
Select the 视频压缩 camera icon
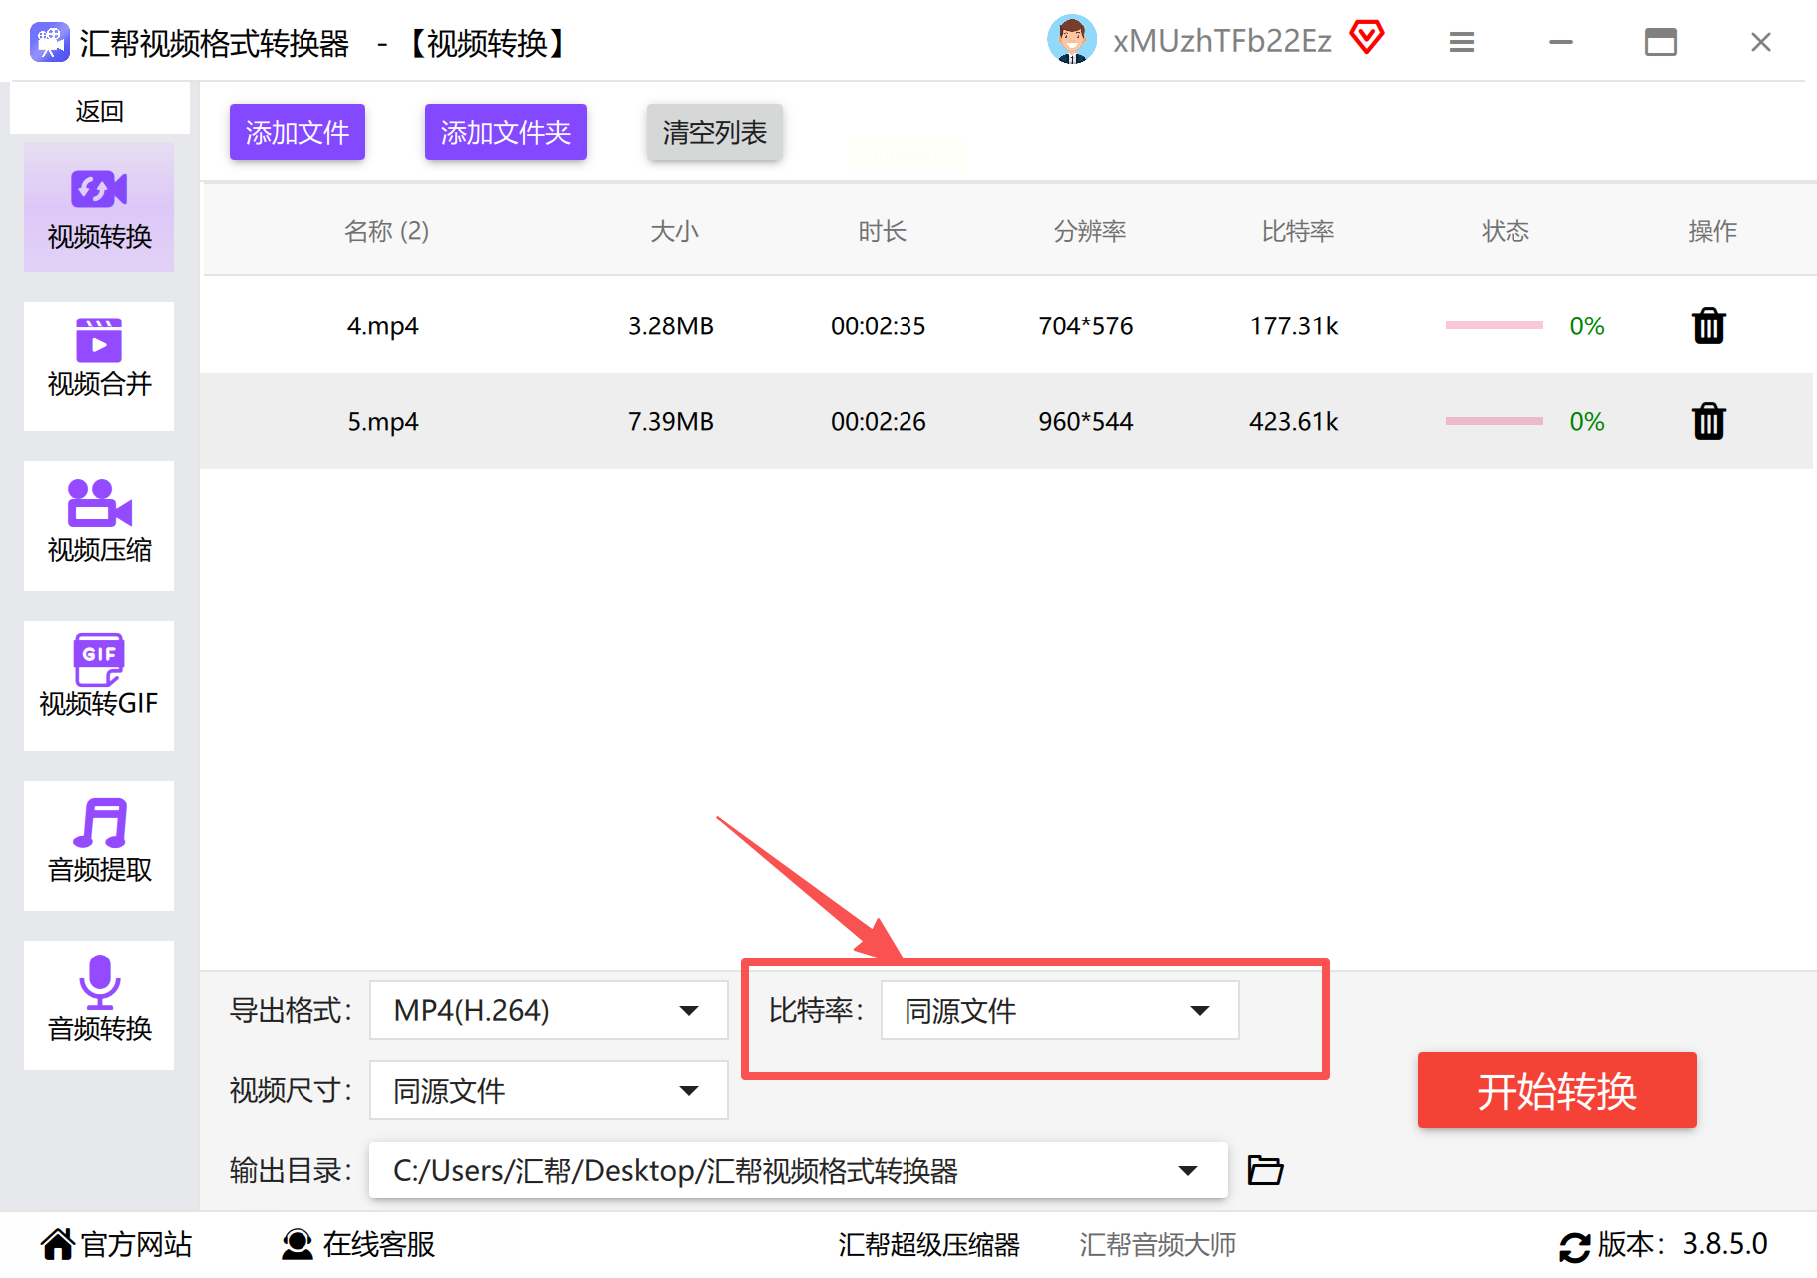[99, 503]
